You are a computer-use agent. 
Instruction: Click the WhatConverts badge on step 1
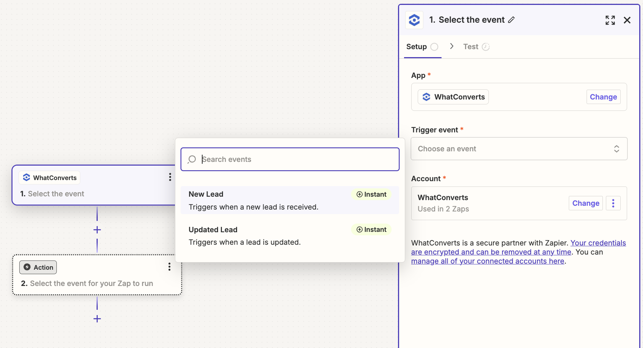pyautogui.click(x=50, y=178)
